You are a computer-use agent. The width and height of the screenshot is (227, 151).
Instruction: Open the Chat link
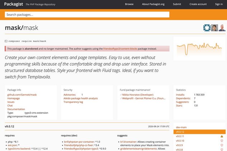click(10, 106)
